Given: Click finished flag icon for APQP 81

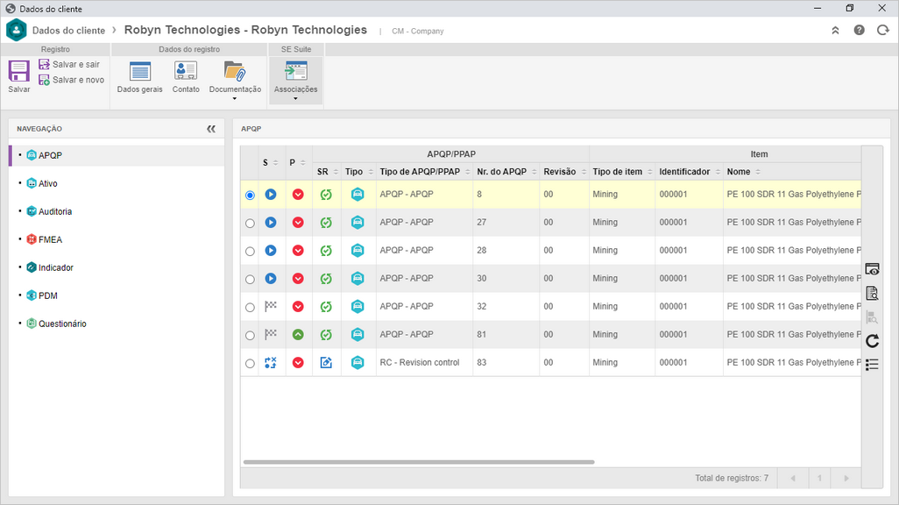Looking at the screenshot, I should (271, 335).
